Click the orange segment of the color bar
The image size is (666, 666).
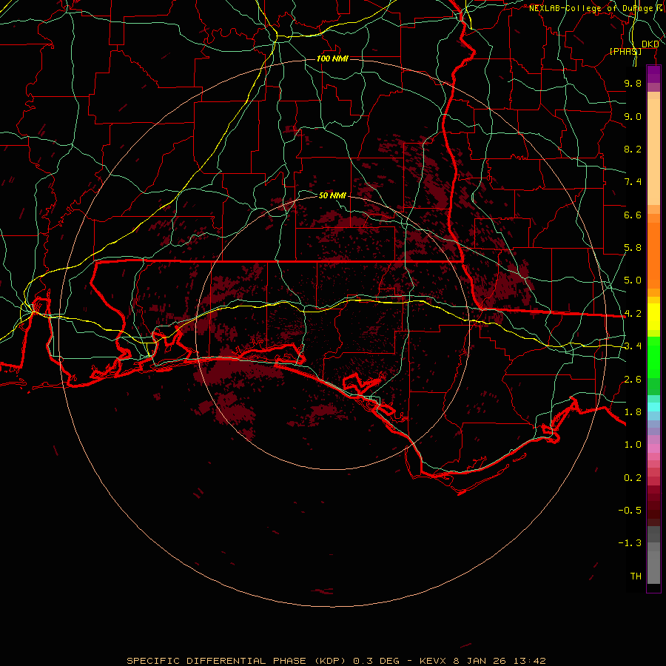point(653,255)
